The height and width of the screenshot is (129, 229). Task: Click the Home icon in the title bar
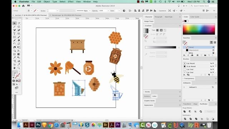(x=23, y=6)
